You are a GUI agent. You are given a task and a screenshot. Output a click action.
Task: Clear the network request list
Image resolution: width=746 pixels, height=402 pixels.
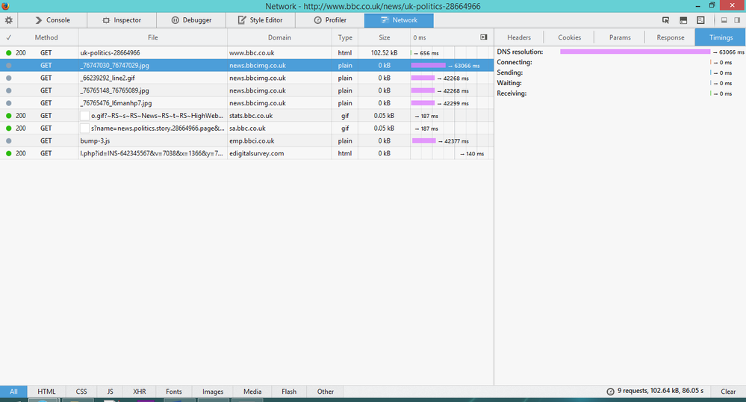(728, 392)
